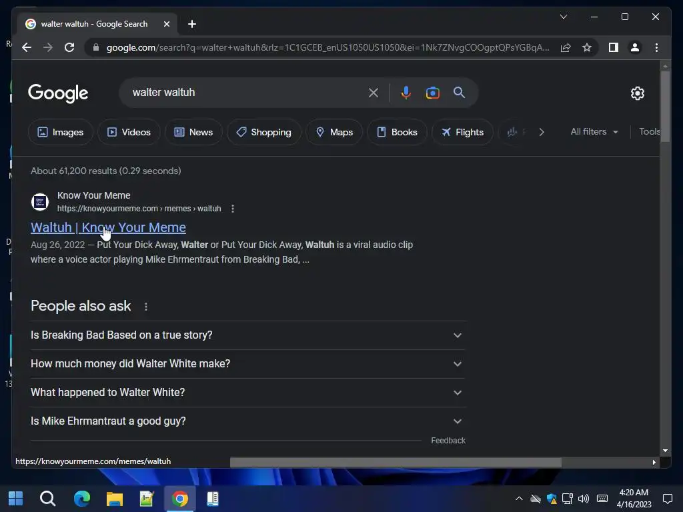The image size is (683, 512).
Task: Click the Windows Security tray icon
Action: click(x=552, y=499)
